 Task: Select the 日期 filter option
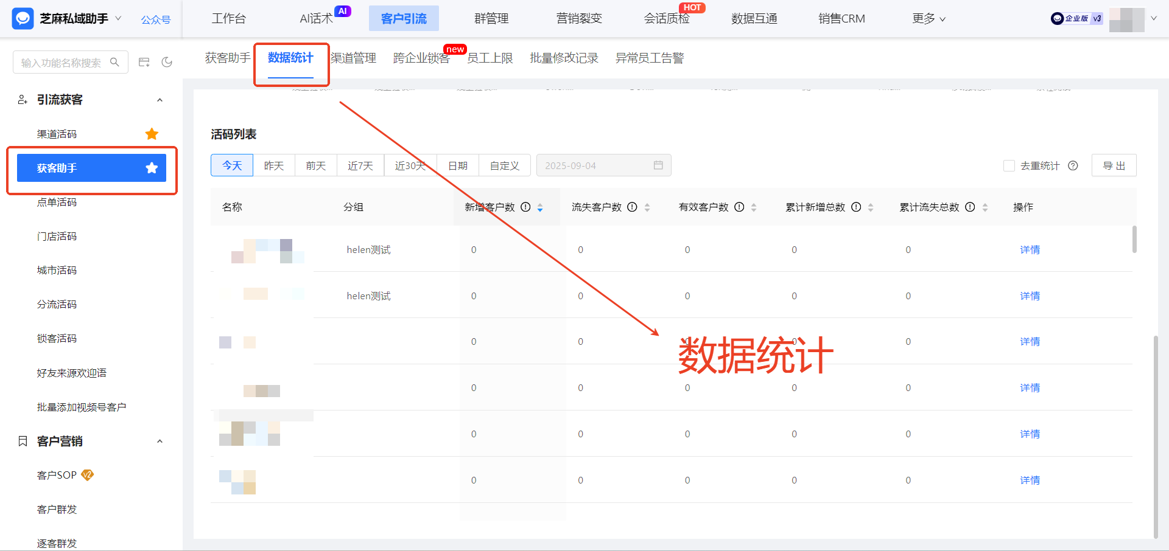[458, 165]
